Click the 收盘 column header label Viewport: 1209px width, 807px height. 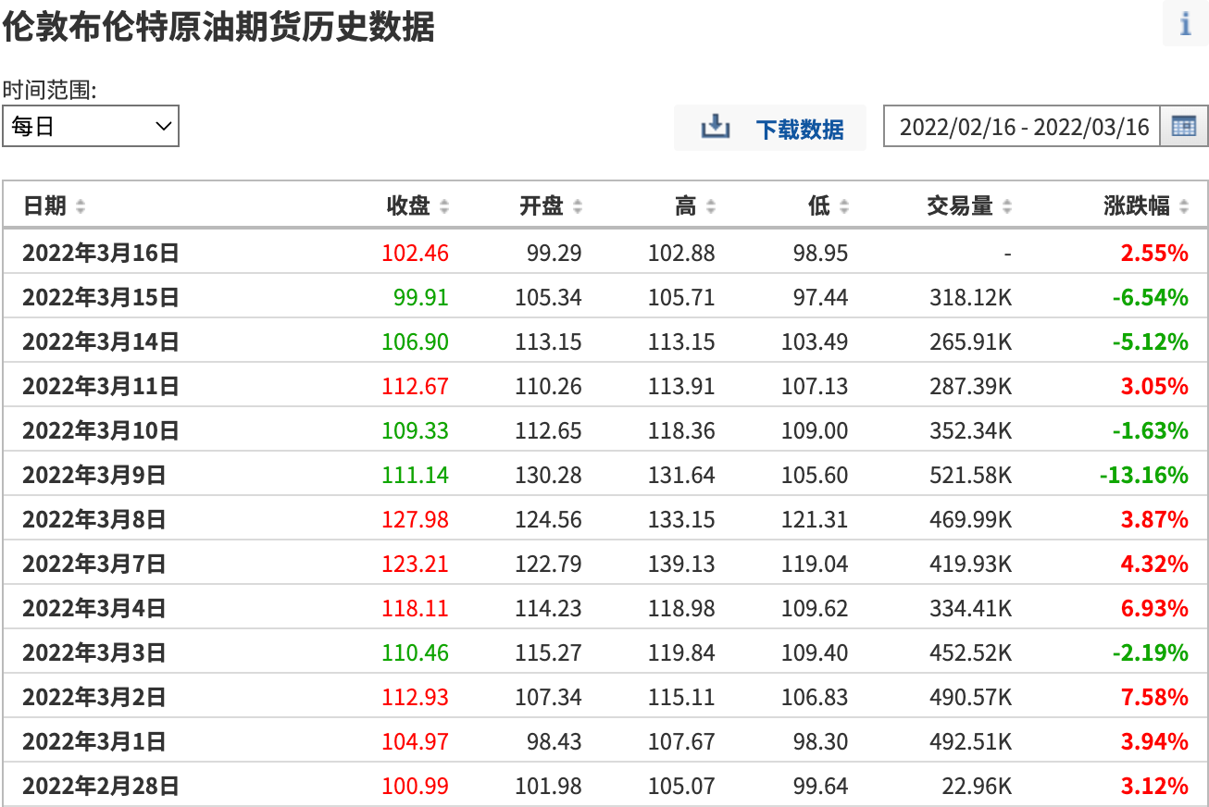408,205
